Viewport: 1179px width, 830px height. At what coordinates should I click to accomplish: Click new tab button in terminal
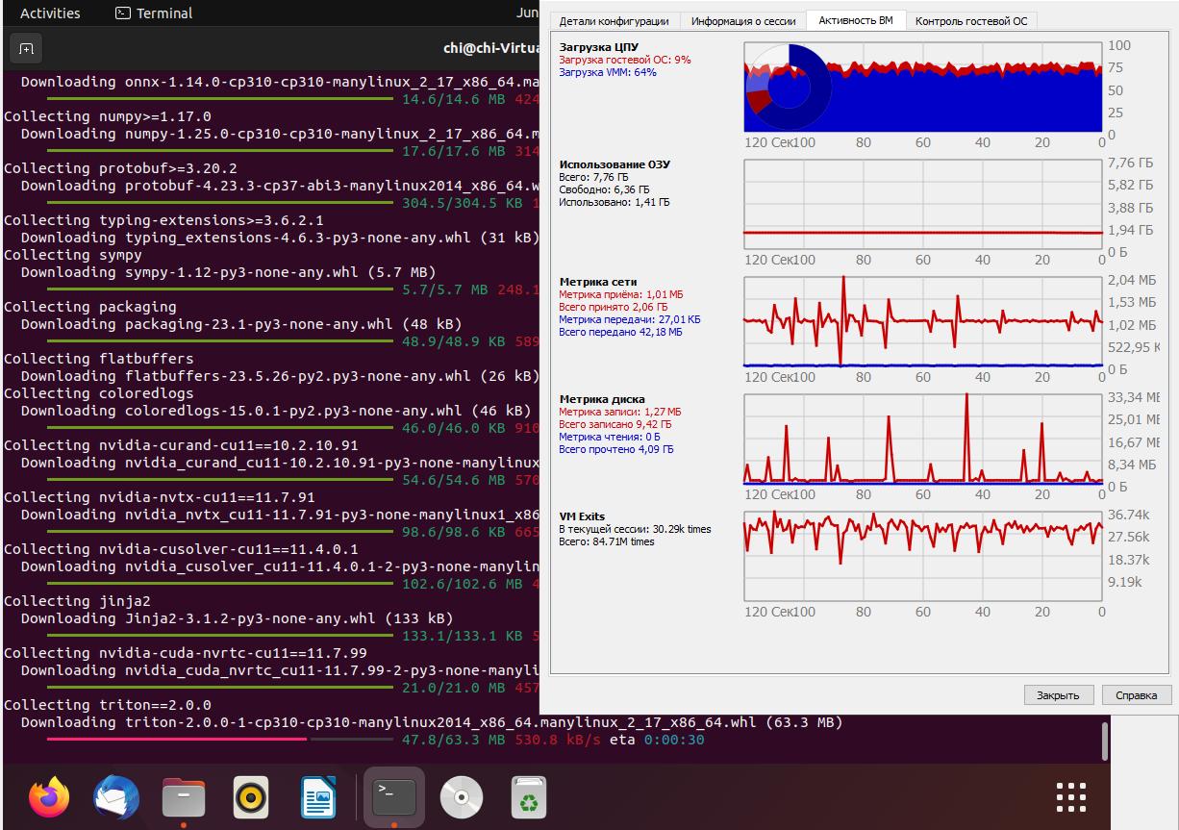26,49
